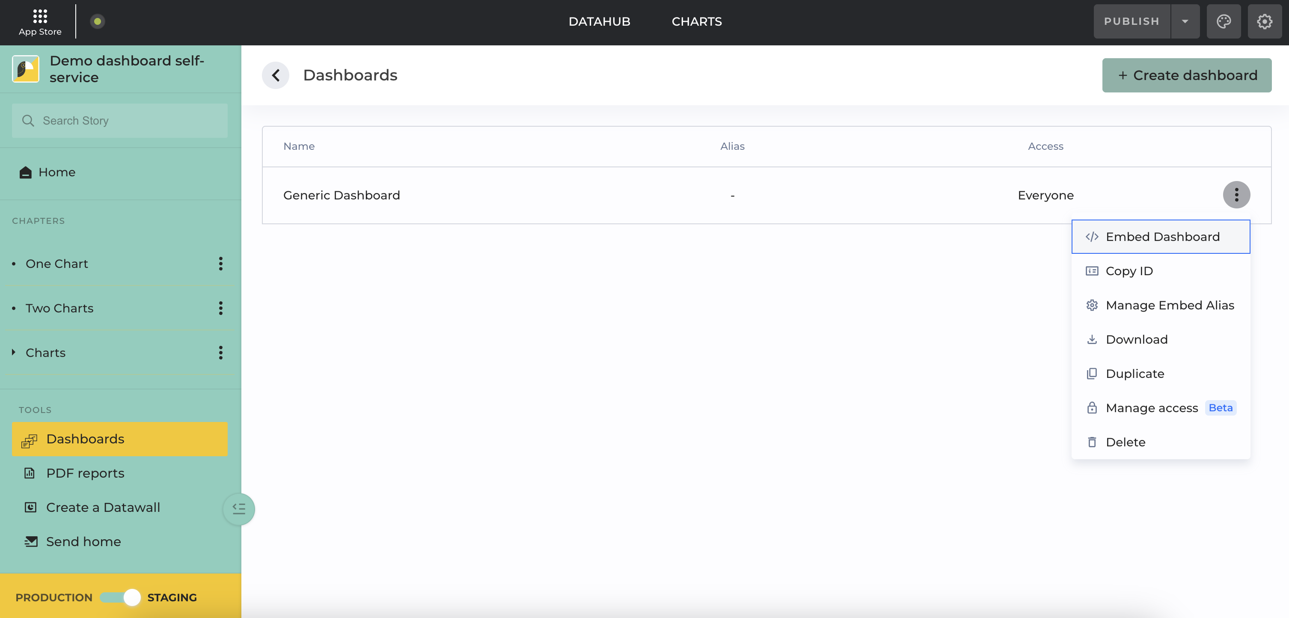
Task: Choose Copy ID from the menu
Action: tap(1161, 271)
